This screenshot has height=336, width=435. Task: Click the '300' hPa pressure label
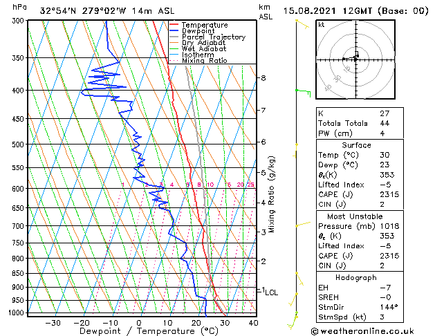(19, 21)
